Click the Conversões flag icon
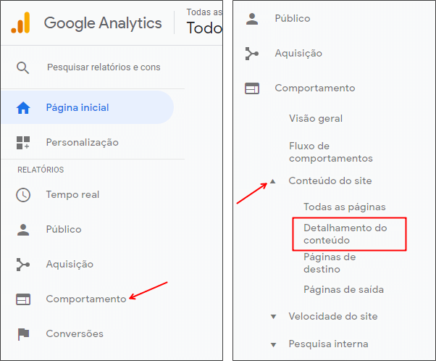The height and width of the screenshot is (361, 436). pos(23,334)
